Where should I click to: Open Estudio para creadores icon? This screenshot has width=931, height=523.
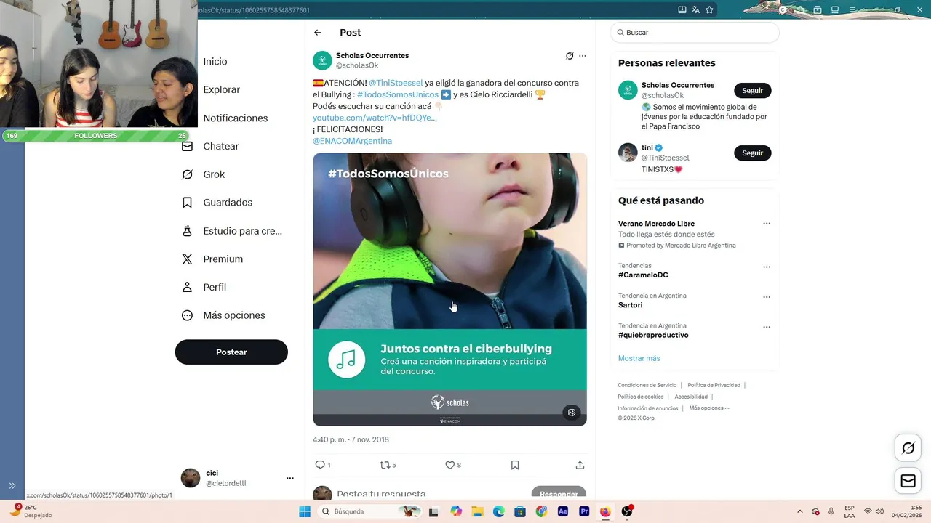point(187,231)
